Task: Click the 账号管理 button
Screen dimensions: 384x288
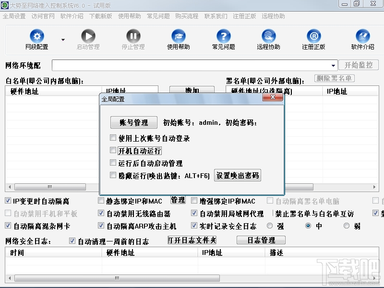Action: (x=133, y=122)
